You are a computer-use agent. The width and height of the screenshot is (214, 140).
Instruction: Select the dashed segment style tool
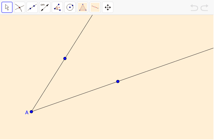point(95,7)
